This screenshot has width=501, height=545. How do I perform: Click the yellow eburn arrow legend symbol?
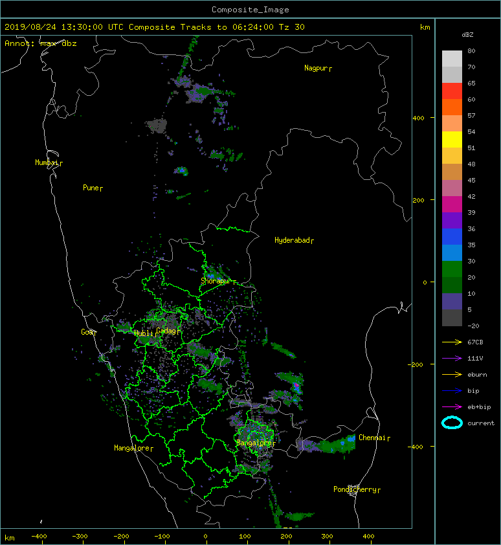click(452, 375)
